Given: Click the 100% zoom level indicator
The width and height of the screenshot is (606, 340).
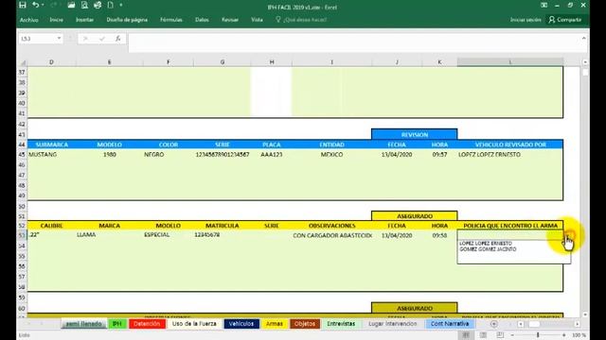Looking at the screenshot, I should (x=579, y=335).
